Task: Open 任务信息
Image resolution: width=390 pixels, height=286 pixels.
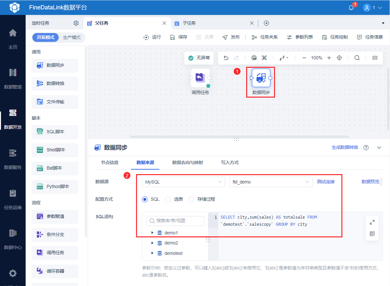Action: pyautogui.click(x=370, y=37)
